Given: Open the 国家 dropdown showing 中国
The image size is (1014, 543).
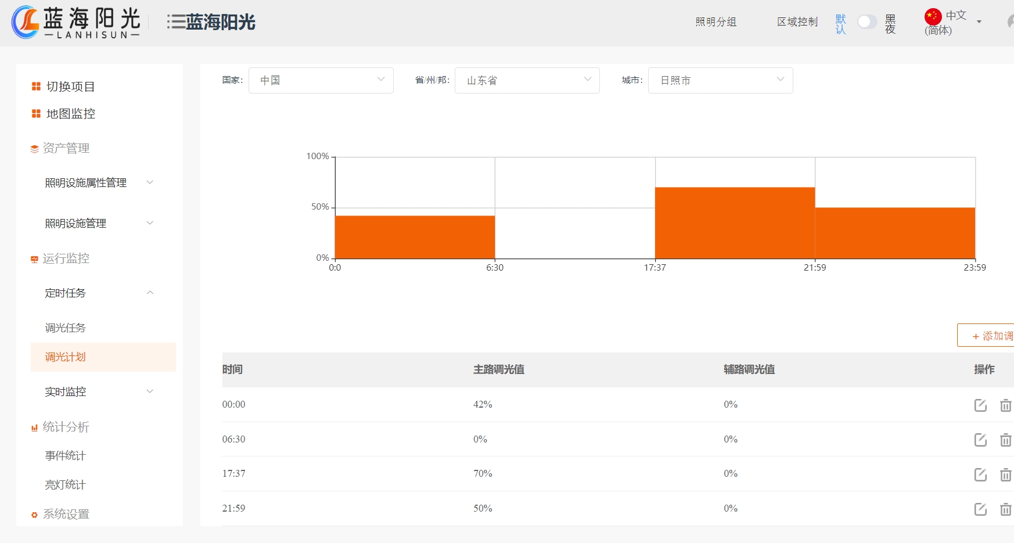Looking at the screenshot, I should click(321, 80).
